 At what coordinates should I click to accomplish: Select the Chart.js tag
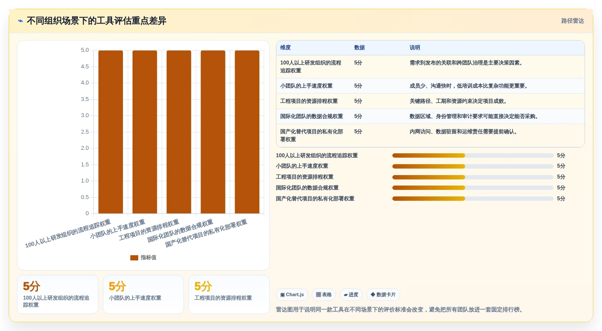tap(292, 295)
